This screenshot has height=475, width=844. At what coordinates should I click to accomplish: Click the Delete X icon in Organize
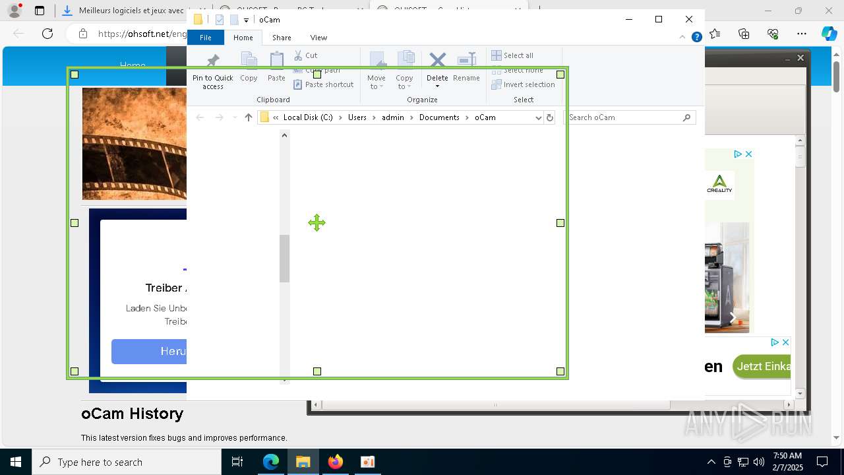pyautogui.click(x=437, y=61)
